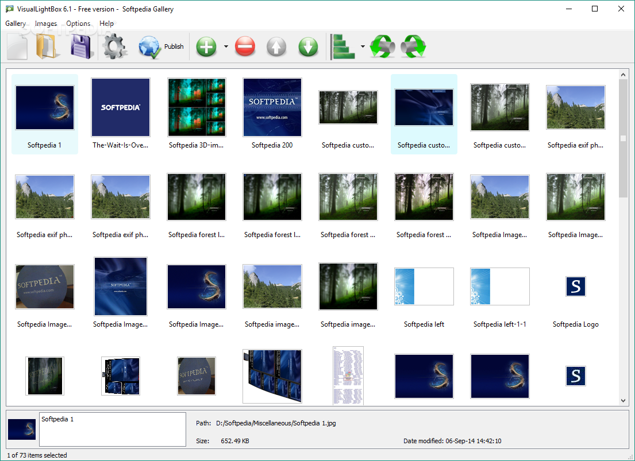
Task: Open the Help menu
Action: pyautogui.click(x=106, y=24)
